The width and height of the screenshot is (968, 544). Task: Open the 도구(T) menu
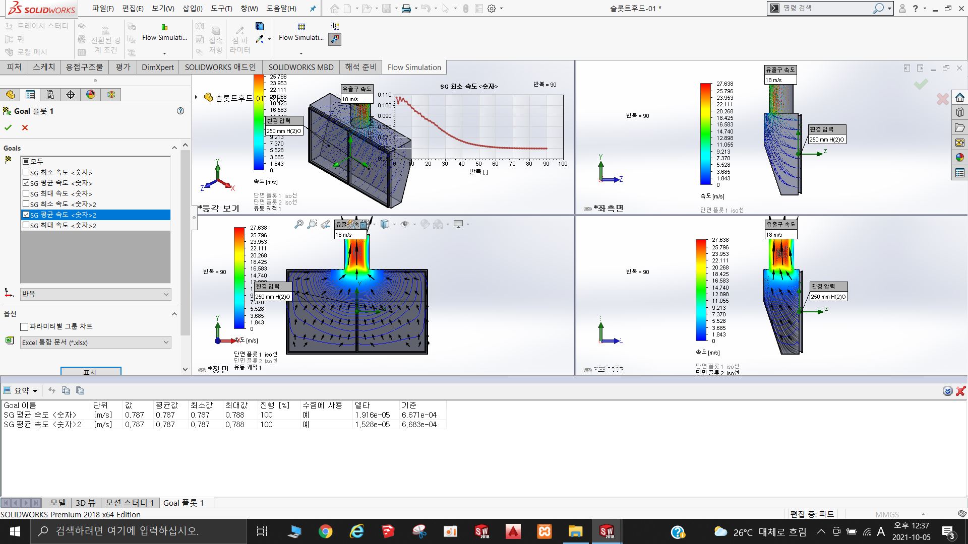click(x=221, y=9)
